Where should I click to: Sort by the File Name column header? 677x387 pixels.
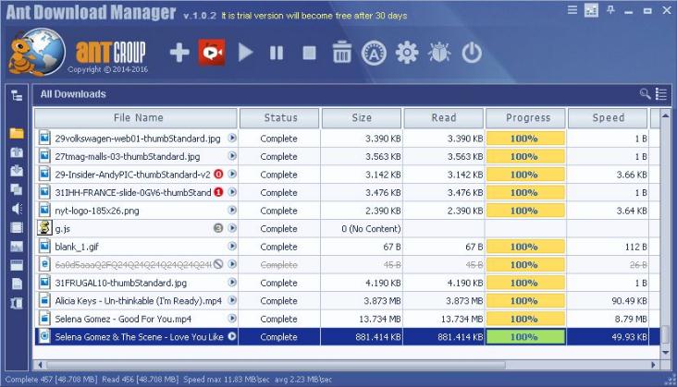[136, 118]
